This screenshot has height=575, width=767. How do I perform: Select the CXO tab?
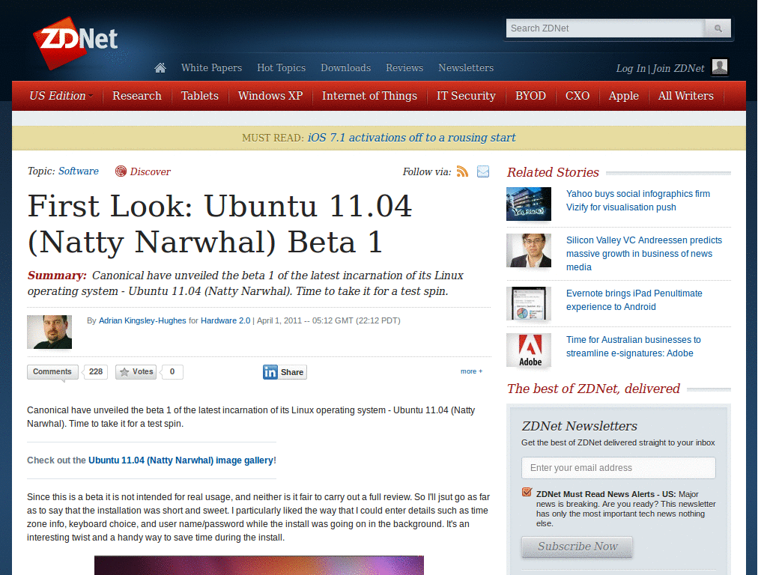(x=577, y=96)
